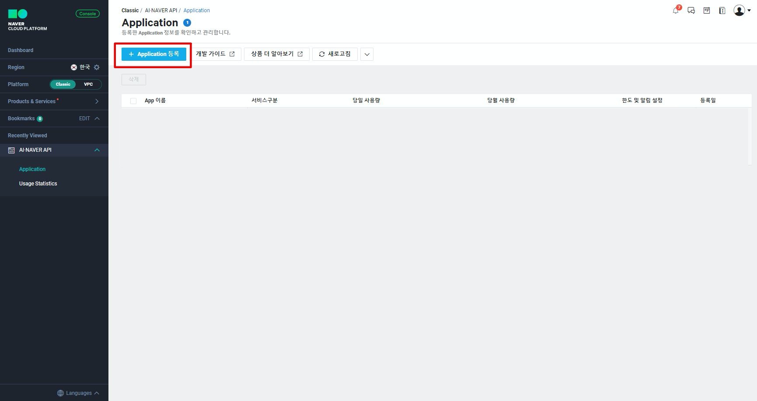Click the 새로고침 refresh button

pyautogui.click(x=335, y=54)
